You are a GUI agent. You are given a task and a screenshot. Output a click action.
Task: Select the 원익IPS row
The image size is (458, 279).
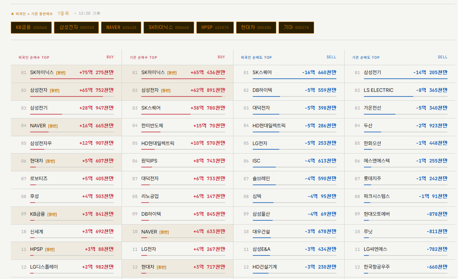point(177,162)
